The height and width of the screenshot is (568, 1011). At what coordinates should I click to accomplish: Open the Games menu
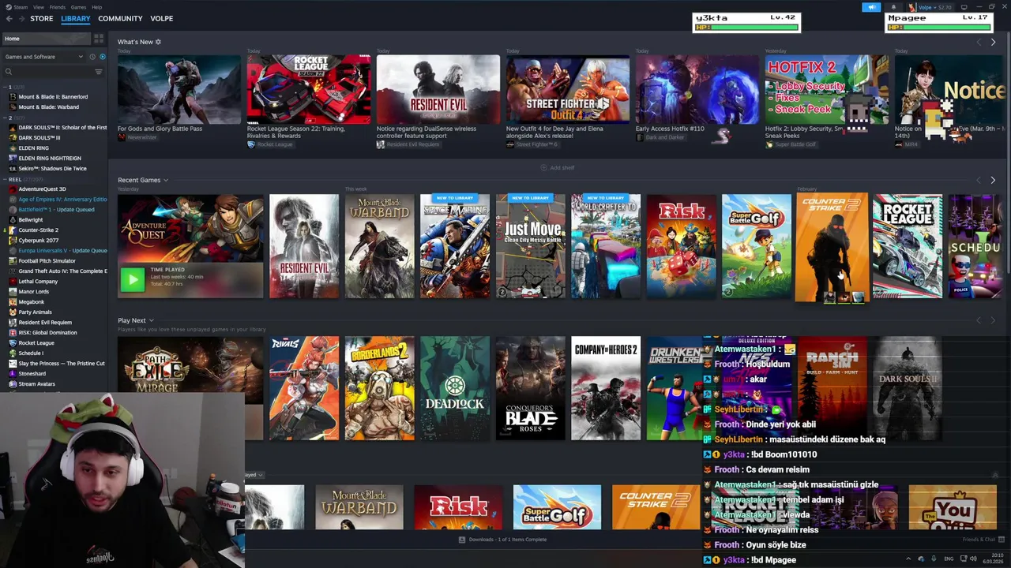coord(79,7)
